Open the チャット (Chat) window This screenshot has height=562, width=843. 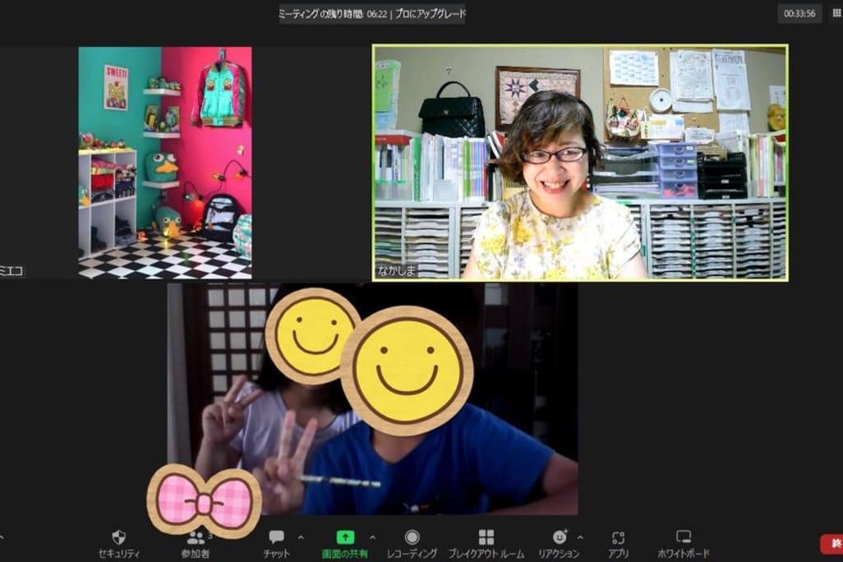tap(276, 537)
